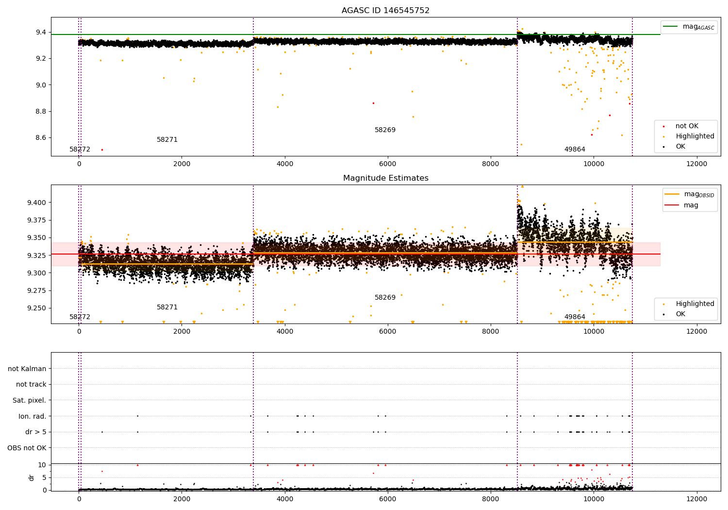Click the 58269 obsid label in magnitude estimates plot

click(385, 298)
